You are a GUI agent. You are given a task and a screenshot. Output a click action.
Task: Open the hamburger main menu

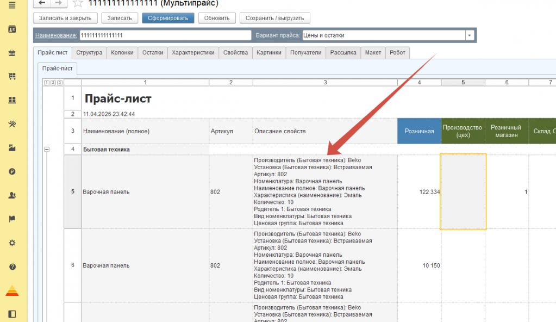tap(12, 5)
